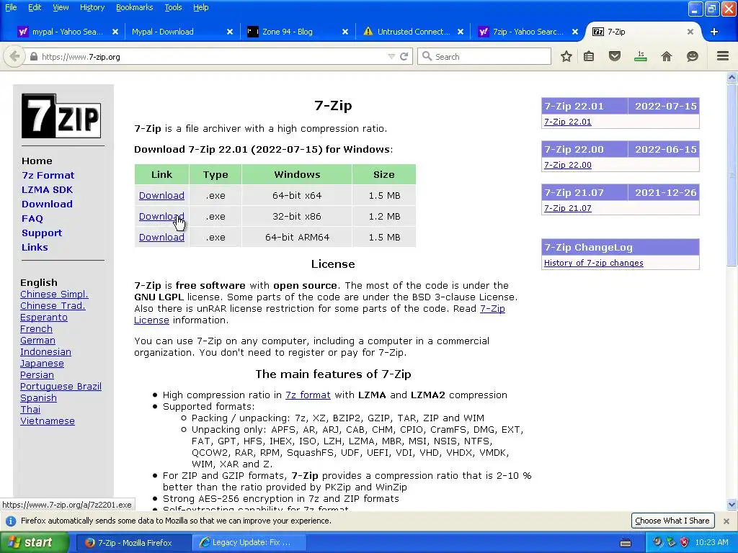Open the History menu
Viewport: 738px width, 553px height.
click(x=92, y=7)
